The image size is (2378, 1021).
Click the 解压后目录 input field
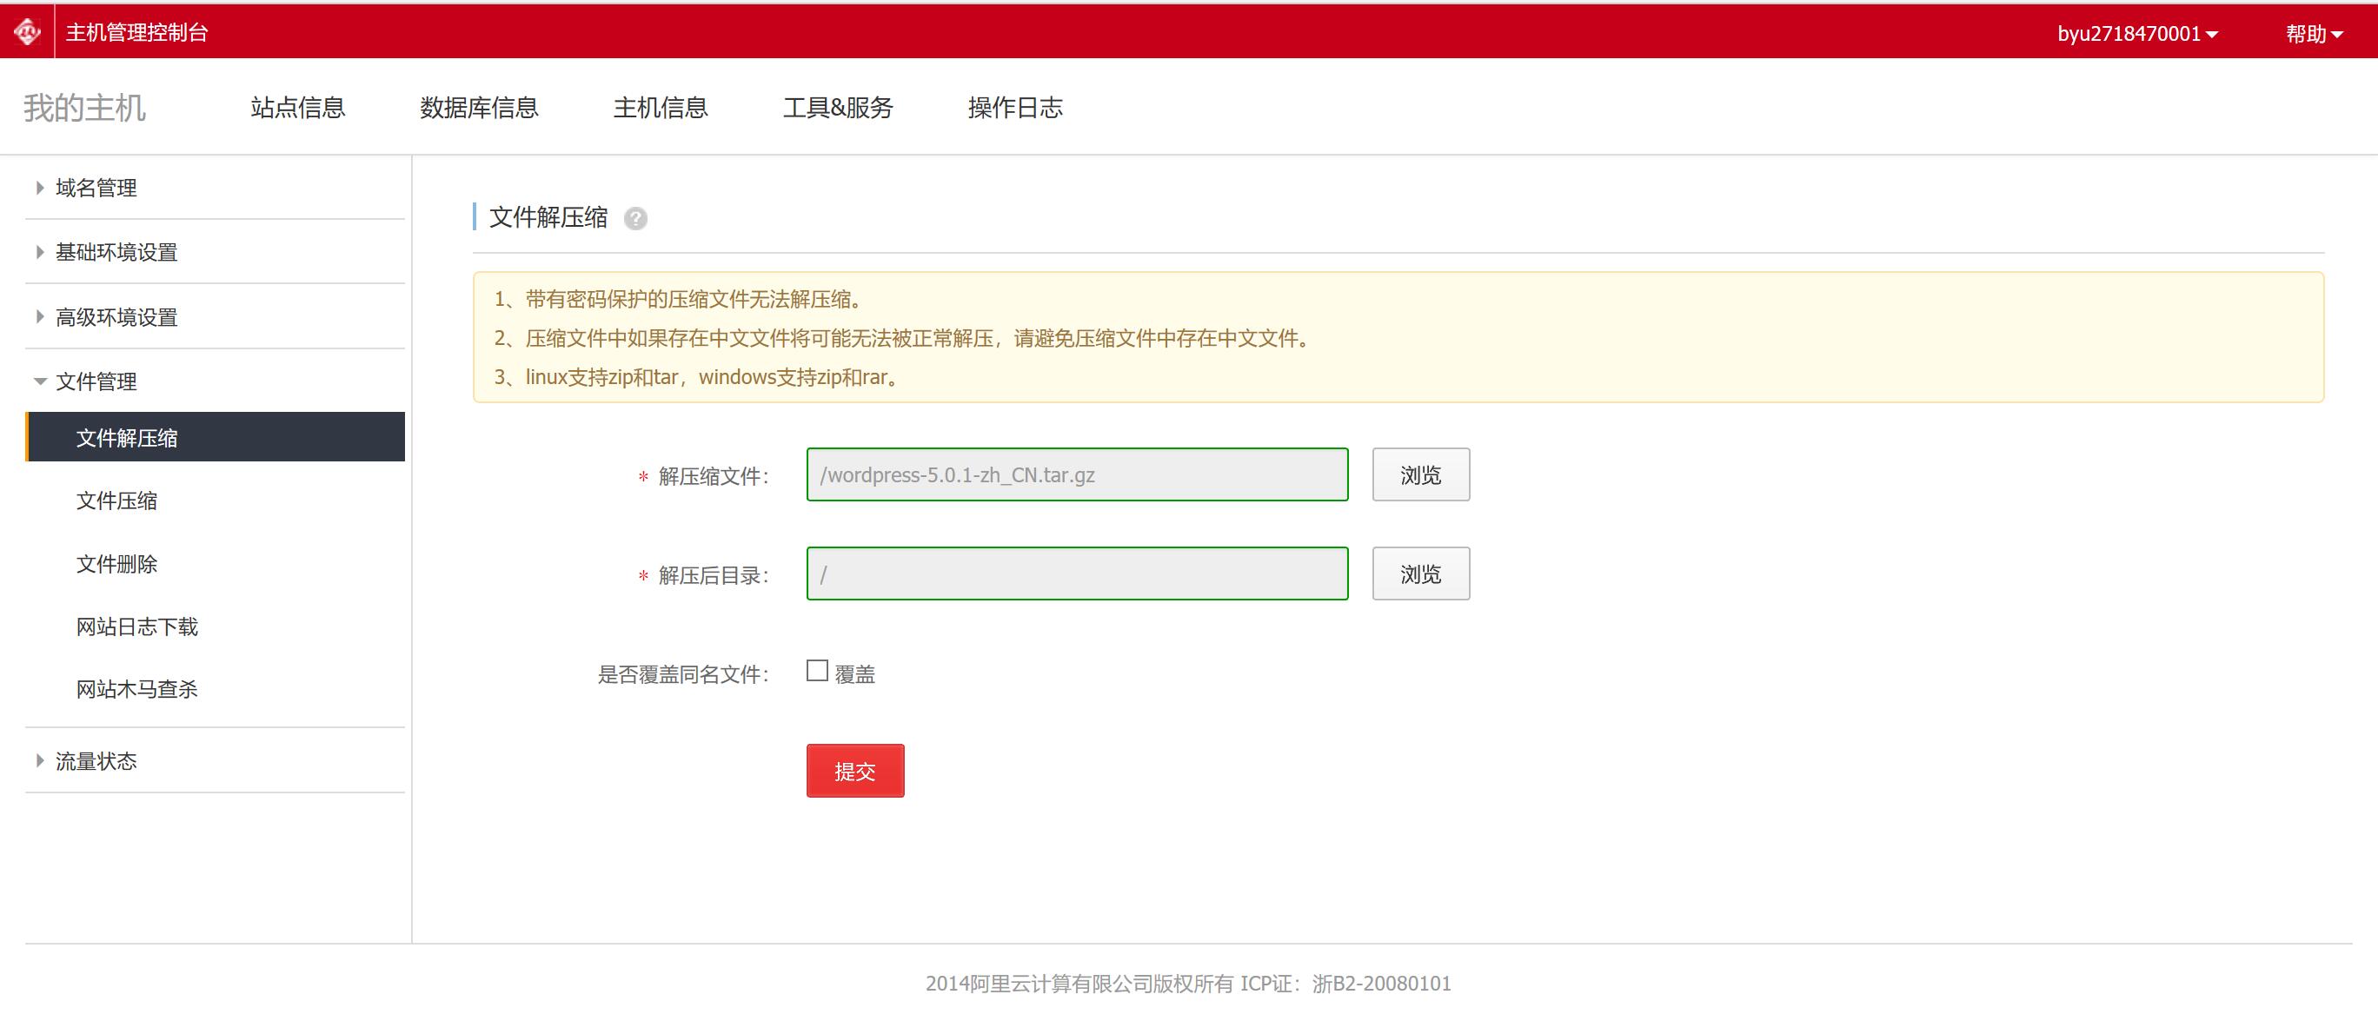click(x=1077, y=574)
